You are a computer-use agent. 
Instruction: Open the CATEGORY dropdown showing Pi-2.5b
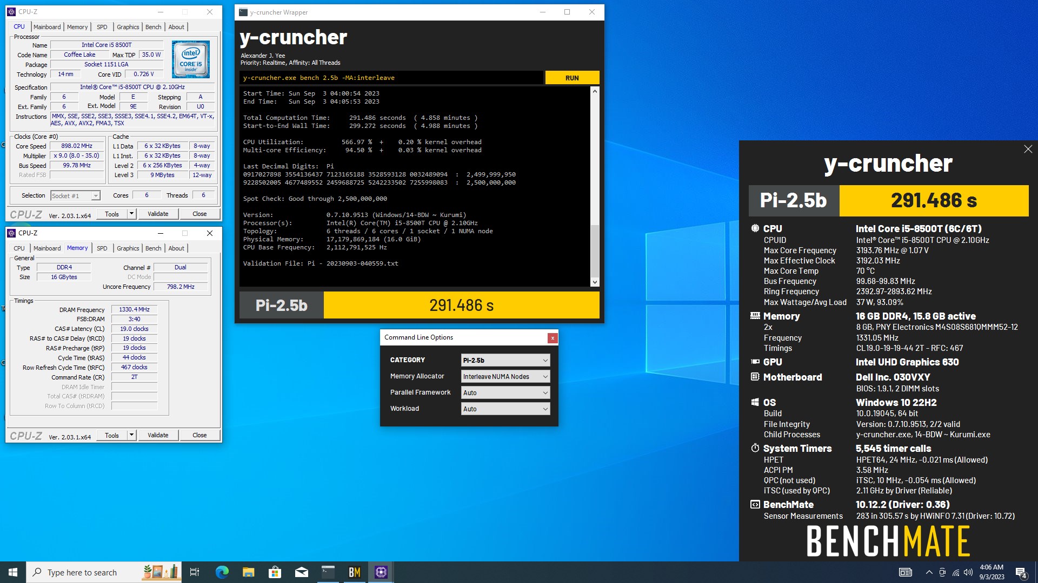coord(505,360)
